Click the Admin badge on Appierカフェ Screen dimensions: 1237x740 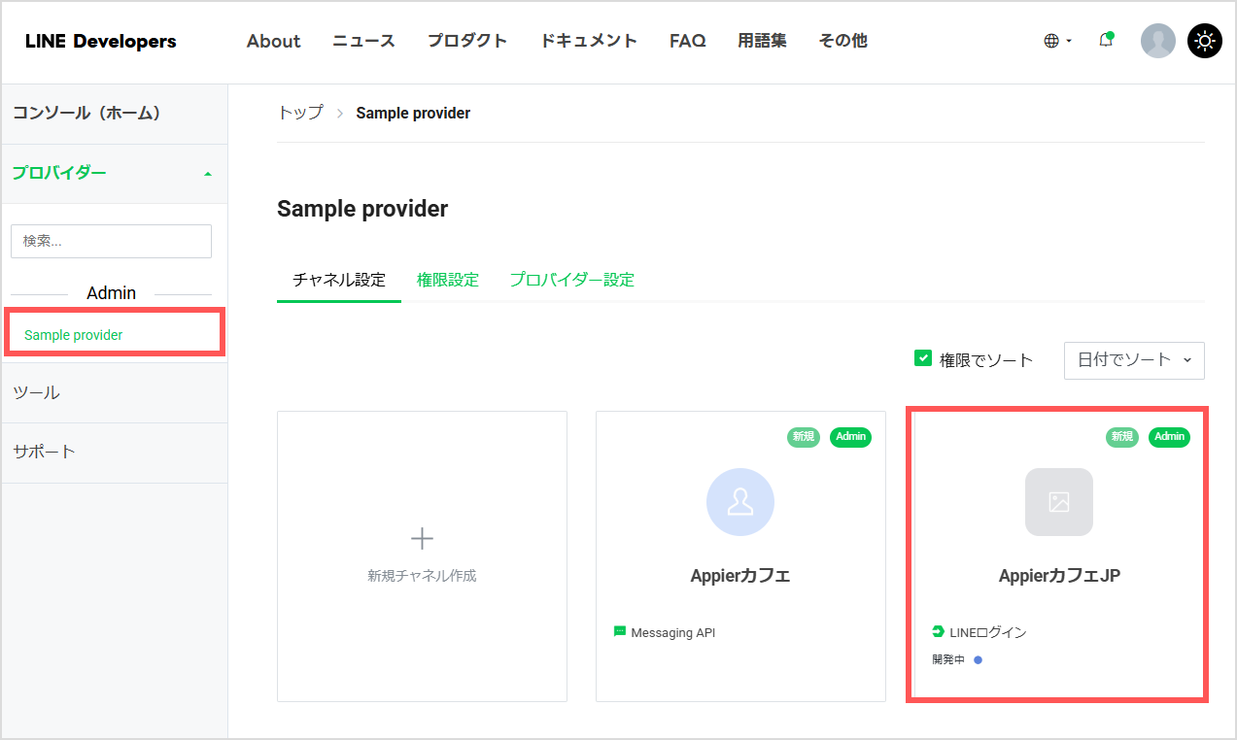click(x=850, y=437)
